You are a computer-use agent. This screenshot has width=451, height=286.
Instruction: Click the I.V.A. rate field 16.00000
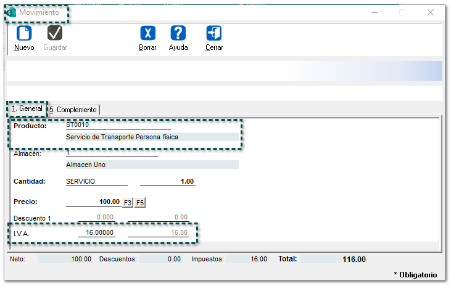coord(97,233)
